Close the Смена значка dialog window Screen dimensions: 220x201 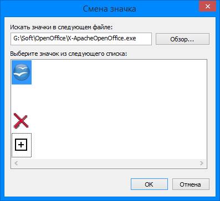point(208,7)
